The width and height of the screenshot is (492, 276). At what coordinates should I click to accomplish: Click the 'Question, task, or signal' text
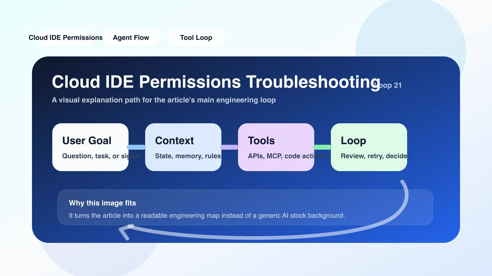point(101,156)
